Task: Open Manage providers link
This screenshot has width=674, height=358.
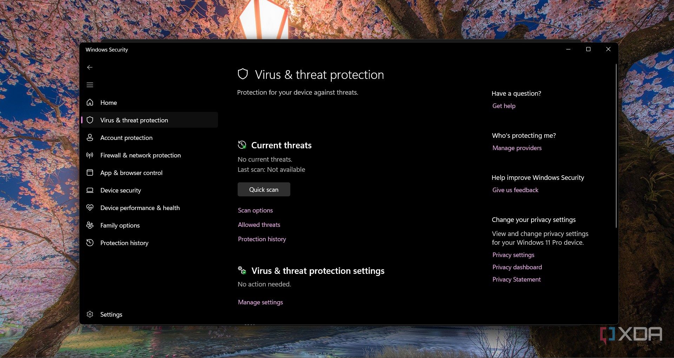Action: click(x=517, y=148)
